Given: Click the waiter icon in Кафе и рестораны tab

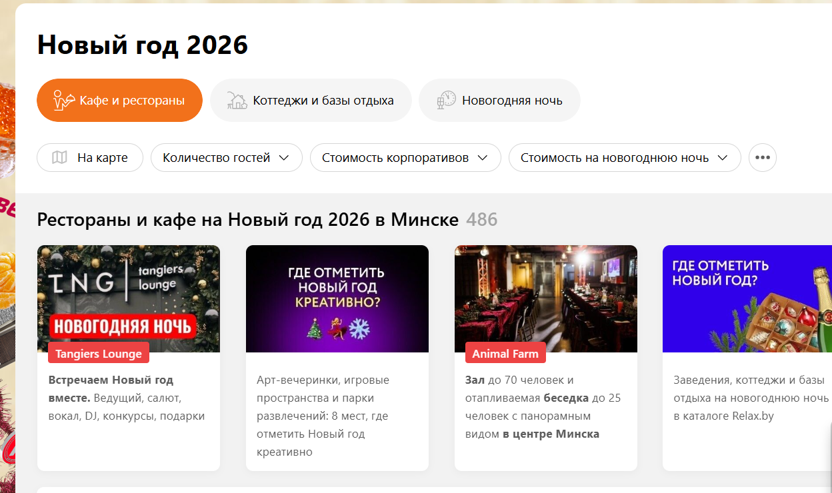Looking at the screenshot, I should point(63,100).
